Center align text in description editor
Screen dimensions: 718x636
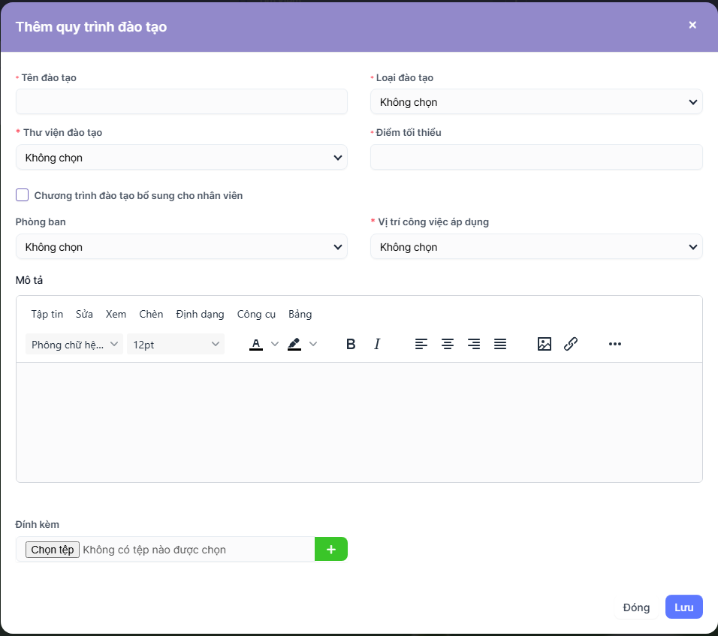pyautogui.click(x=448, y=344)
